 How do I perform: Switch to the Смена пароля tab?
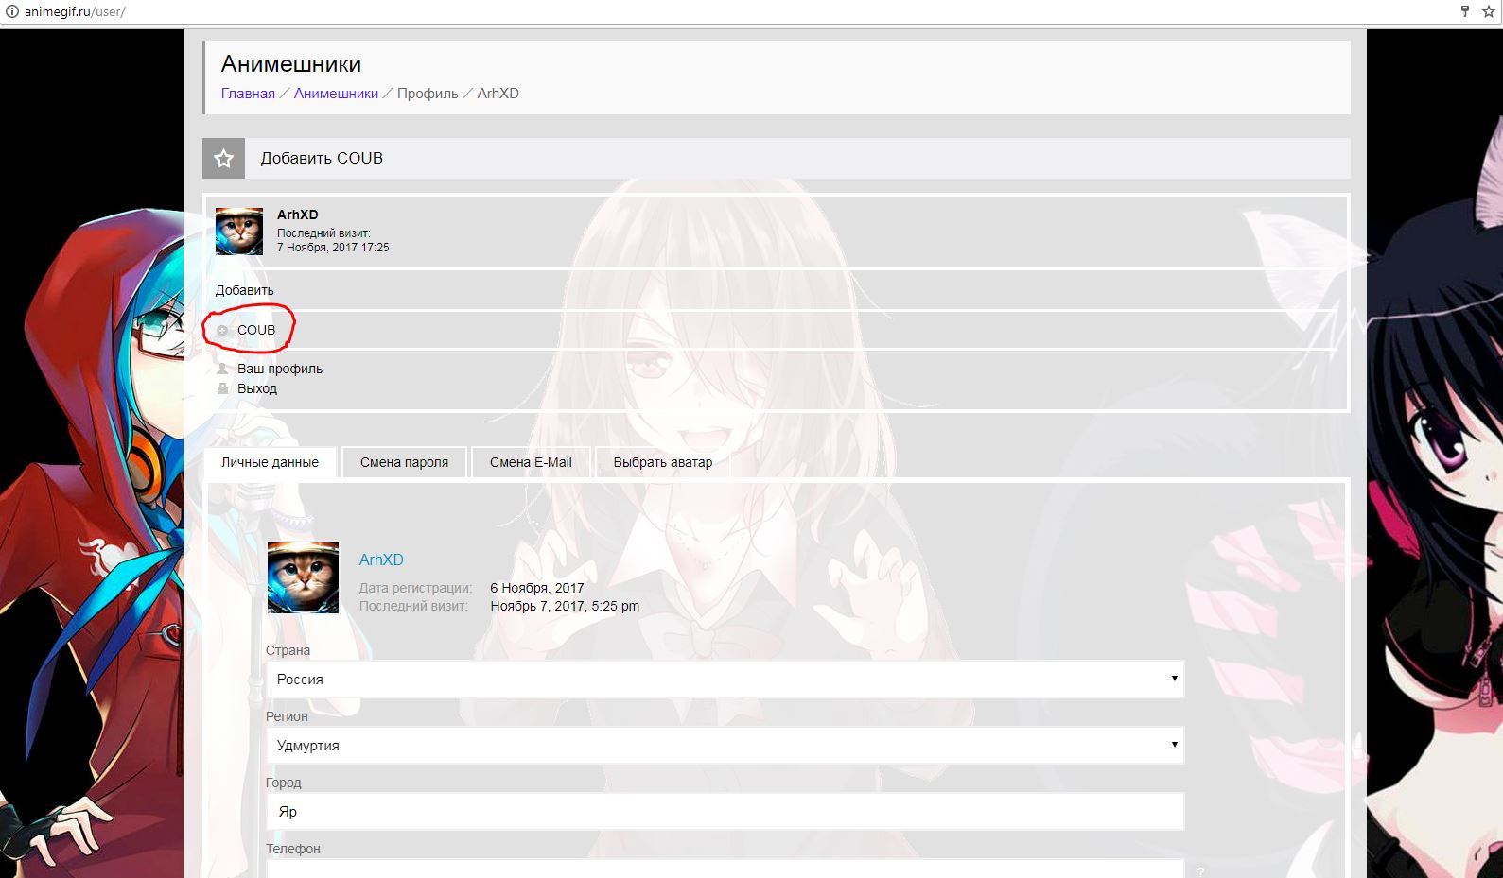point(404,462)
